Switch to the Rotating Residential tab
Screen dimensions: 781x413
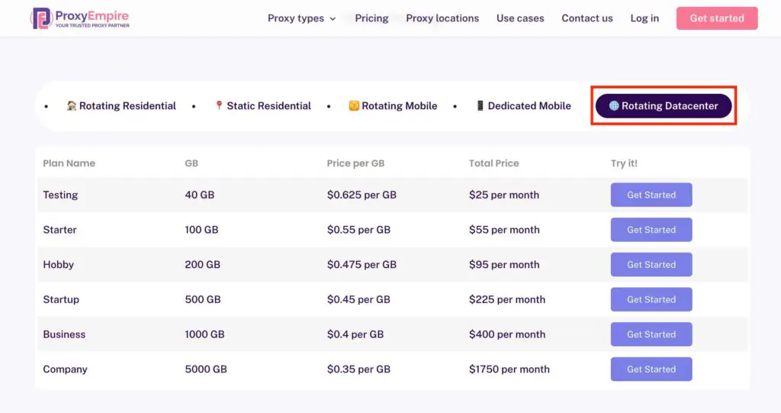(121, 106)
